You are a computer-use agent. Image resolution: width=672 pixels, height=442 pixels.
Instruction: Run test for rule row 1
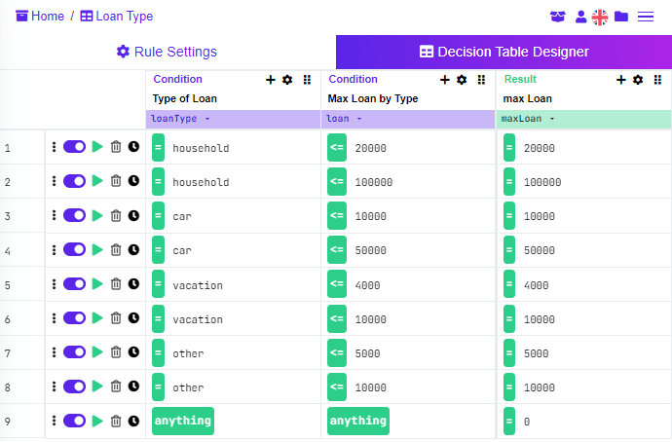coord(97,147)
